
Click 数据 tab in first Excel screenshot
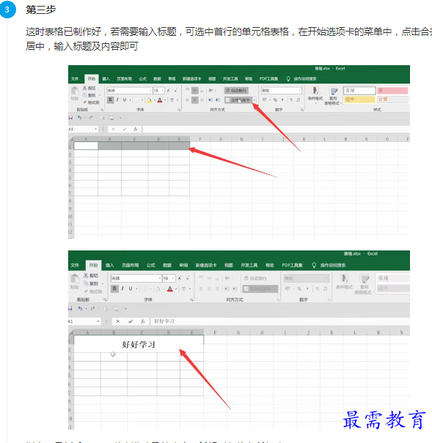point(157,79)
